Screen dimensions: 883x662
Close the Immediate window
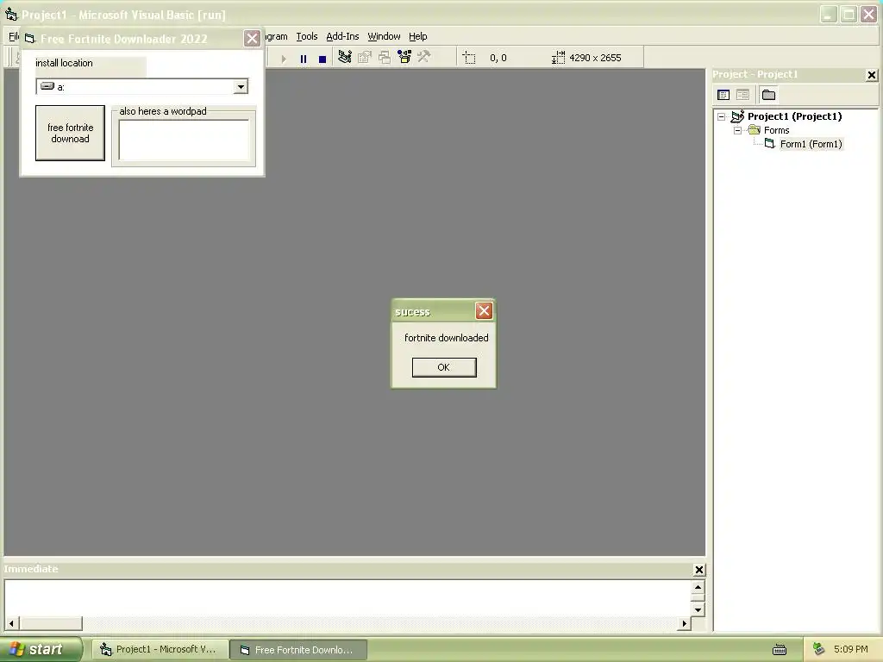(698, 570)
